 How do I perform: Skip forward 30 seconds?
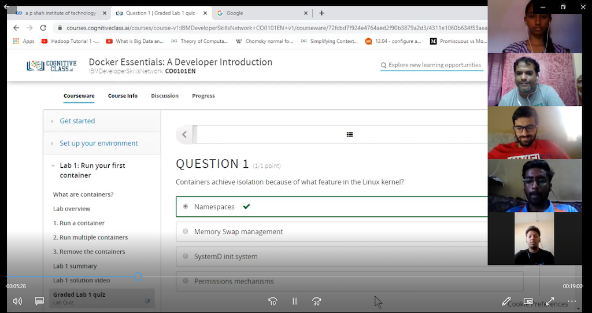click(316, 301)
